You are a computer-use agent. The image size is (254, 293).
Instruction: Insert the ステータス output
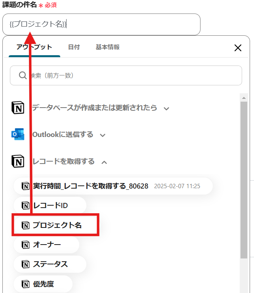point(50,264)
